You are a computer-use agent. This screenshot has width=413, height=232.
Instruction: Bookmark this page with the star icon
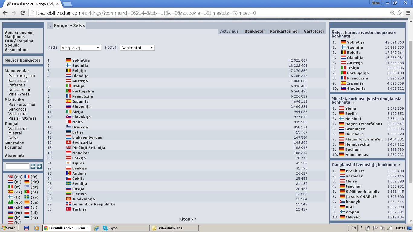coord(399,13)
